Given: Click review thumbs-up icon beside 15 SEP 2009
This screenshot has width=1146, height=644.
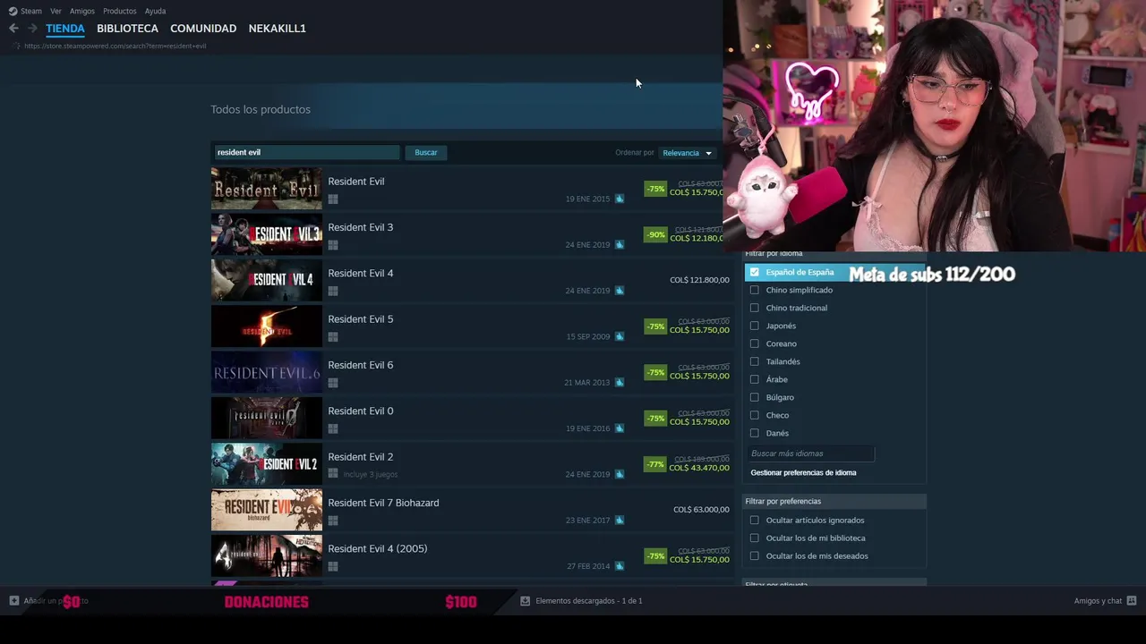Looking at the screenshot, I should pos(619,336).
